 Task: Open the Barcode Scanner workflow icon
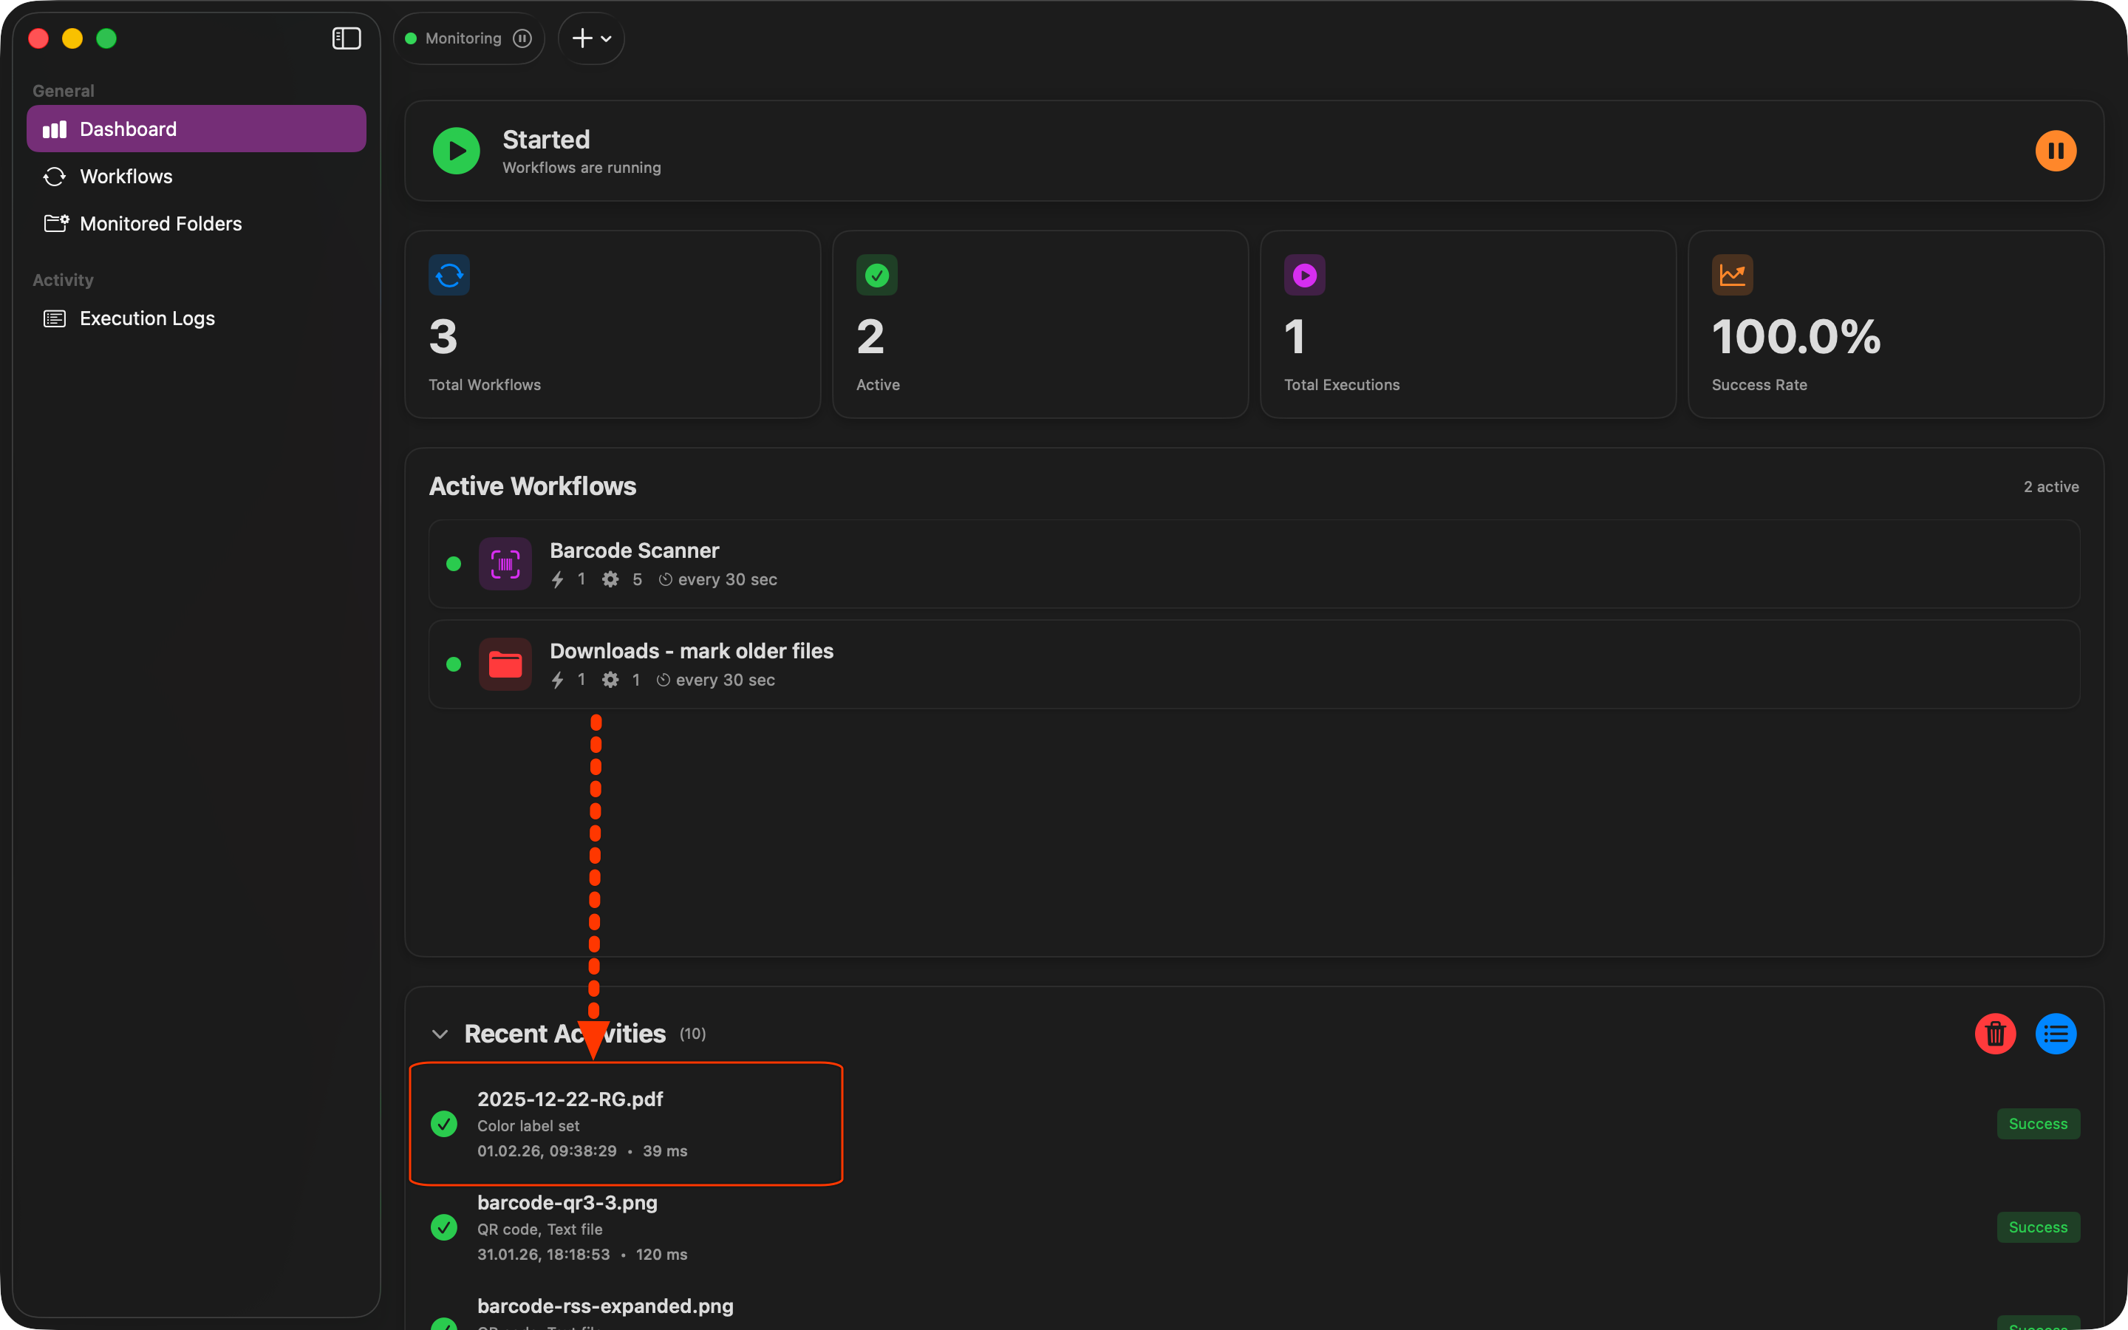(x=505, y=564)
